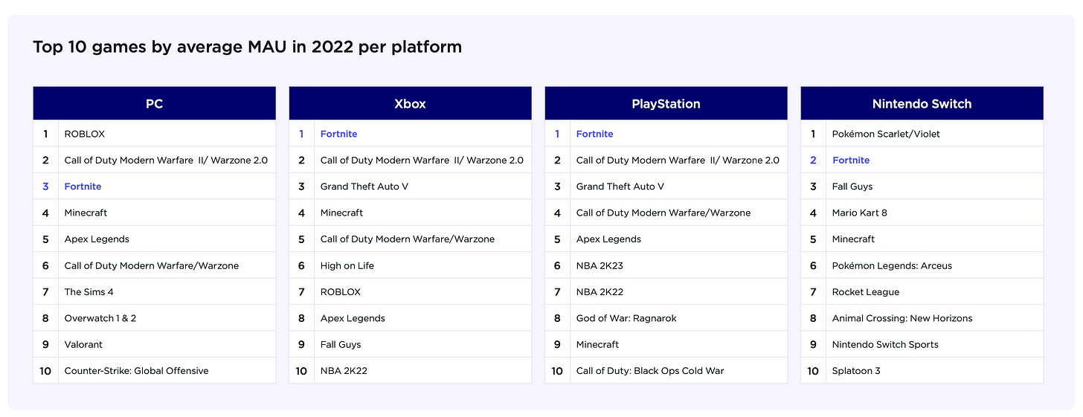The image size is (1083, 417).
Task: Select Grand Theft Auto V under PlayStation
Action: (620, 187)
